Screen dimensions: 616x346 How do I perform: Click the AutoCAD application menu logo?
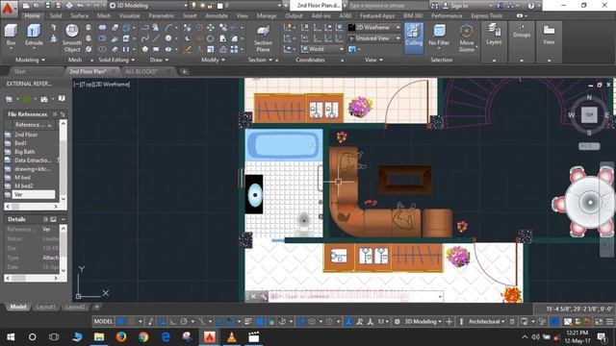pos(8,8)
